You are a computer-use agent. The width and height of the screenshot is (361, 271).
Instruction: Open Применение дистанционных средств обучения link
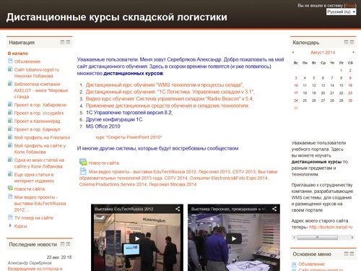click(x=168, y=106)
